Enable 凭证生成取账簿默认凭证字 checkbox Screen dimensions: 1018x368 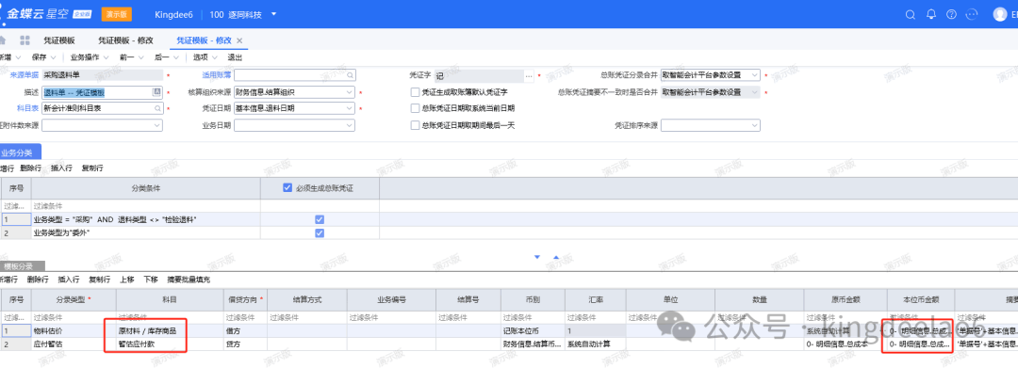415,92
